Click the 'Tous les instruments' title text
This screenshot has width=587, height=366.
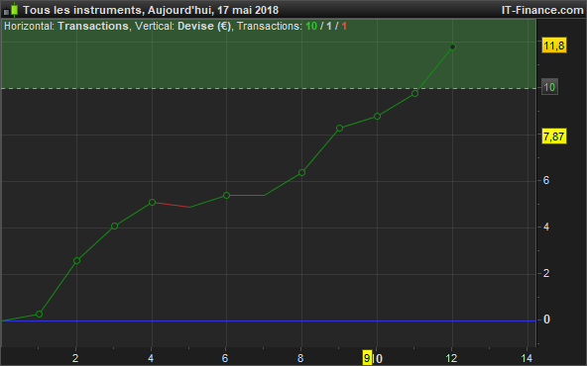point(82,10)
